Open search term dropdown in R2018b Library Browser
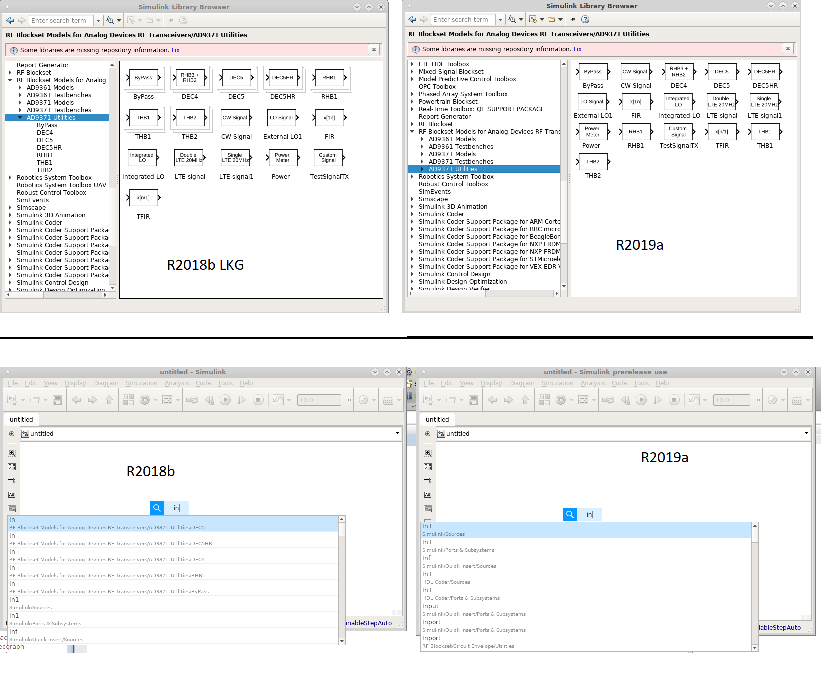The width and height of the screenshot is (821, 685). [x=98, y=20]
